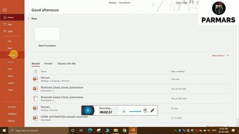This screenshot has height=134, width=239.
Task: Sort by the Date modified column header
Action: click(x=178, y=71)
